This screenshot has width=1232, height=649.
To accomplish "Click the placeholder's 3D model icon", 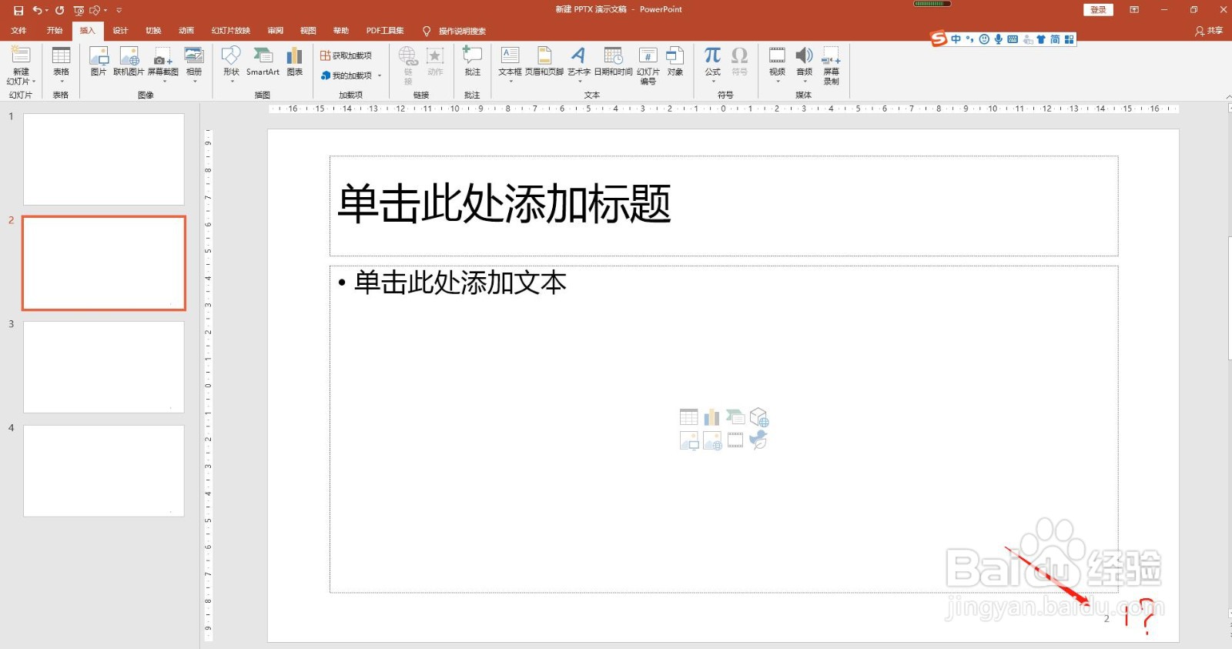I will coord(759,417).
